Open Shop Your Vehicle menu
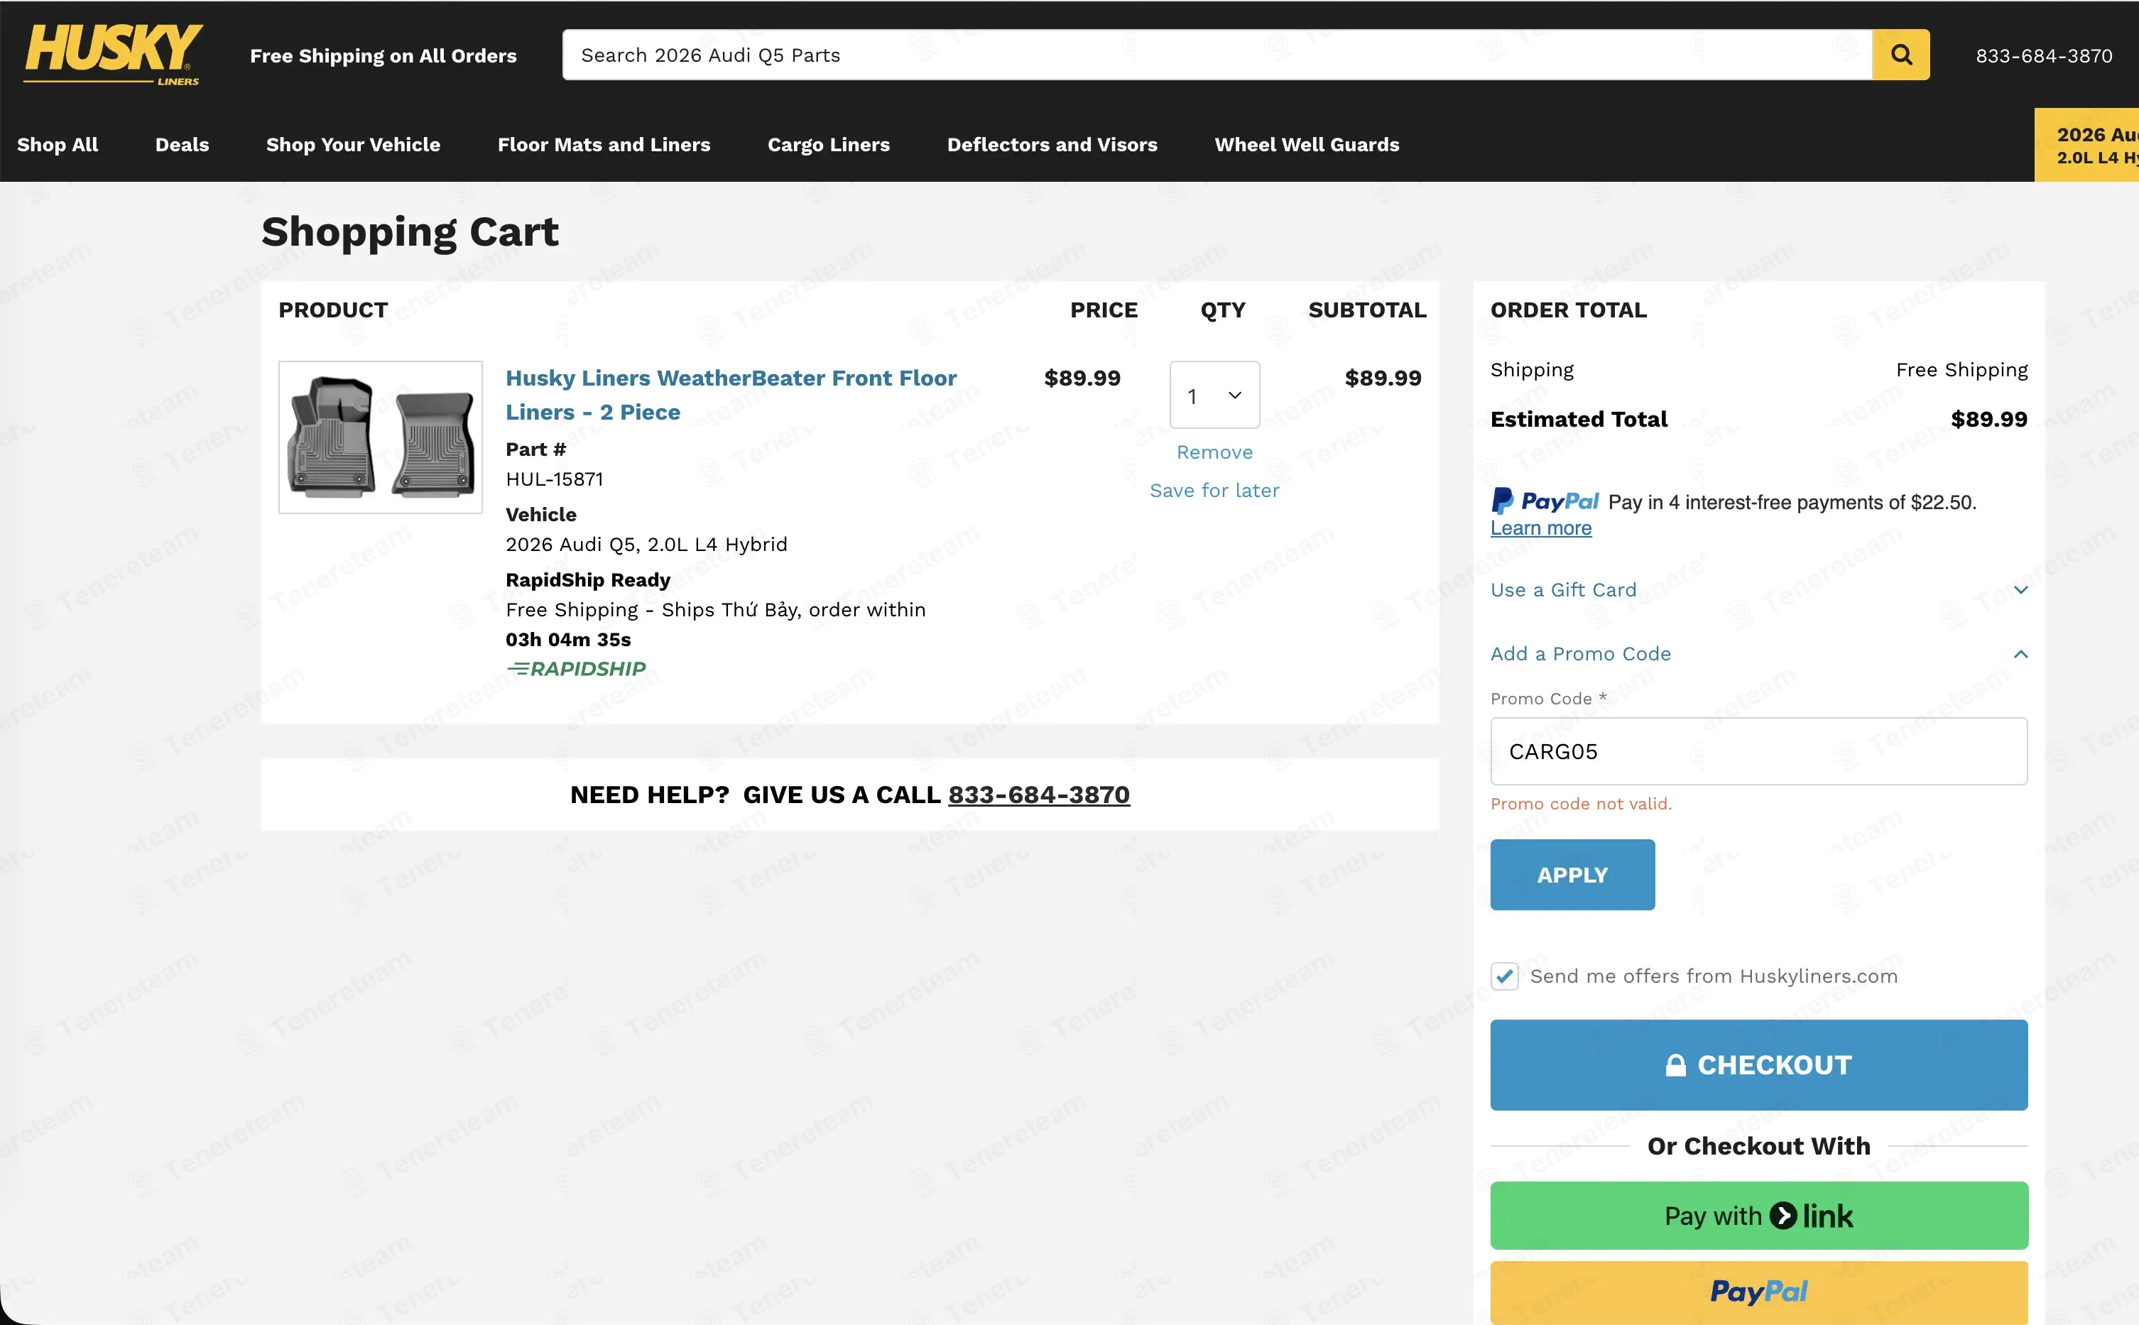Viewport: 2139px width, 1325px height. click(353, 145)
